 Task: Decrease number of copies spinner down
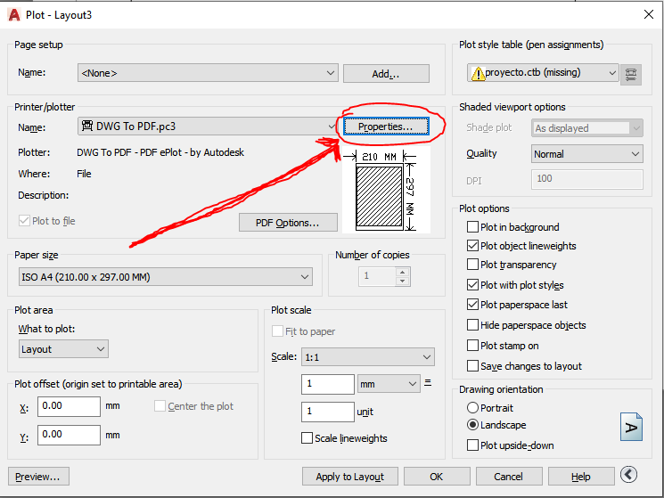coord(403,282)
